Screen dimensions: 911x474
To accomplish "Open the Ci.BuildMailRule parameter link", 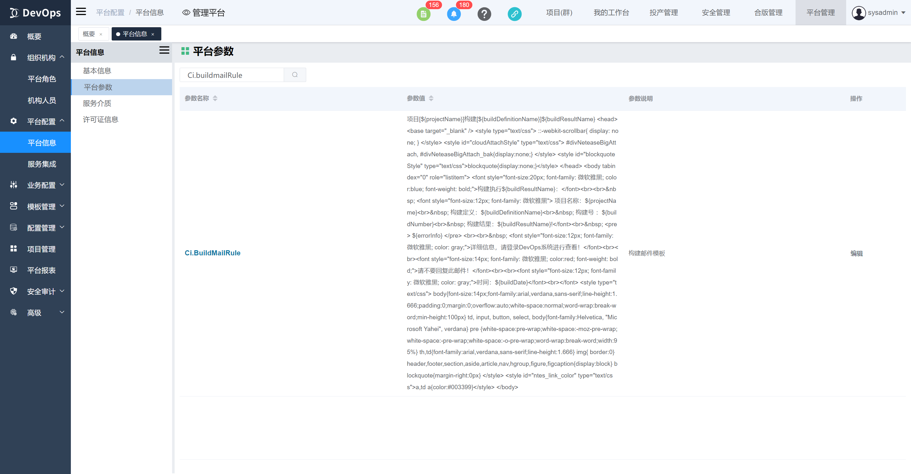I will [x=212, y=253].
